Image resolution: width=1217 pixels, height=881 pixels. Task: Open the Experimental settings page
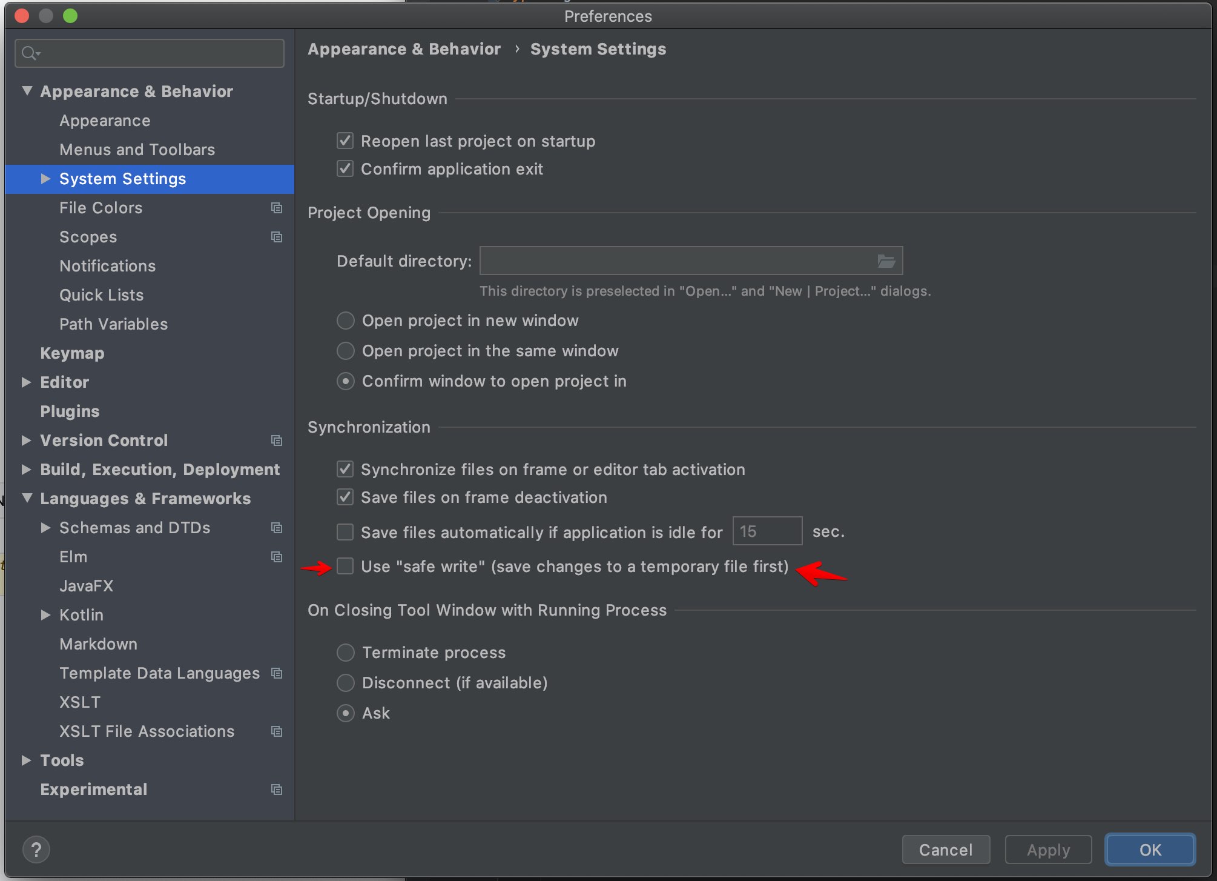[94, 790]
